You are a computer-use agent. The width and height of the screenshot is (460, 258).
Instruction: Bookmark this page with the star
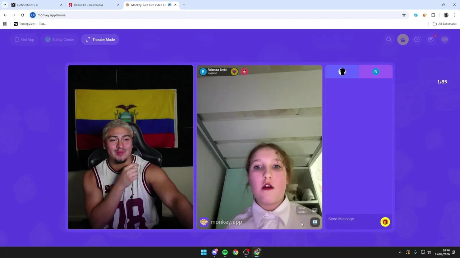point(404,15)
